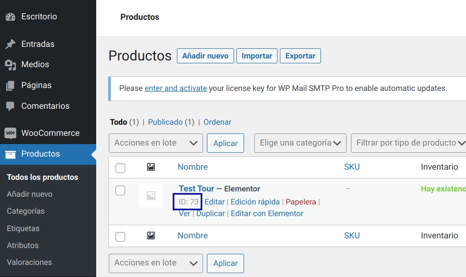Viewport: 466px width, 277px height.
Task: Click the Entradas pushpin icon
Action: coord(10,44)
